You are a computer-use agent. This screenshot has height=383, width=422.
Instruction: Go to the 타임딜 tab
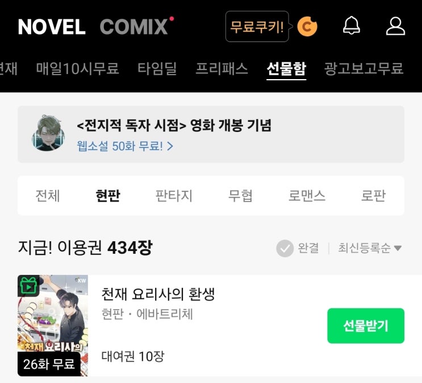(x=157, y=68)
